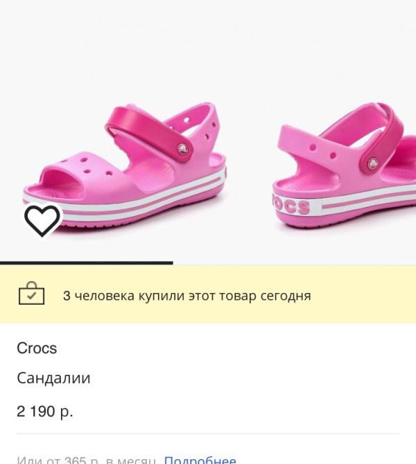Viewport: 416px width, 464px height.
Task: Tap the "3 человека купили этот товар сегодня" text
Action: click(x=187, y=296)
